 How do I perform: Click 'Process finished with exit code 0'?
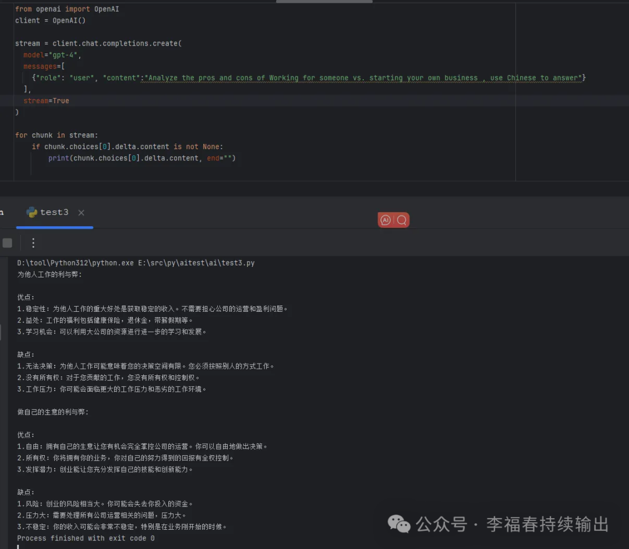tap(86, 538)
